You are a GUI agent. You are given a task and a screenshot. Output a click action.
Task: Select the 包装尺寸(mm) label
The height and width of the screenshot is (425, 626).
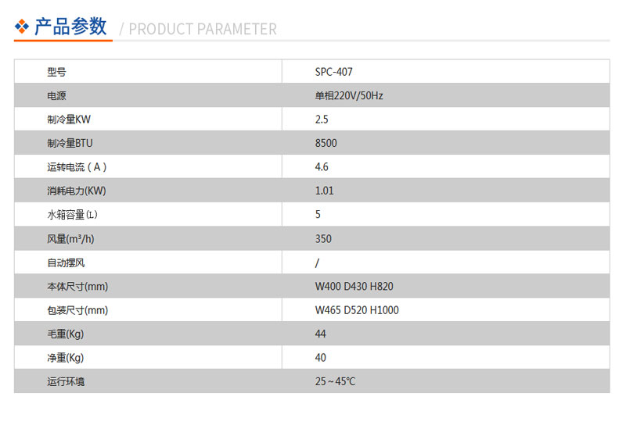77,310
